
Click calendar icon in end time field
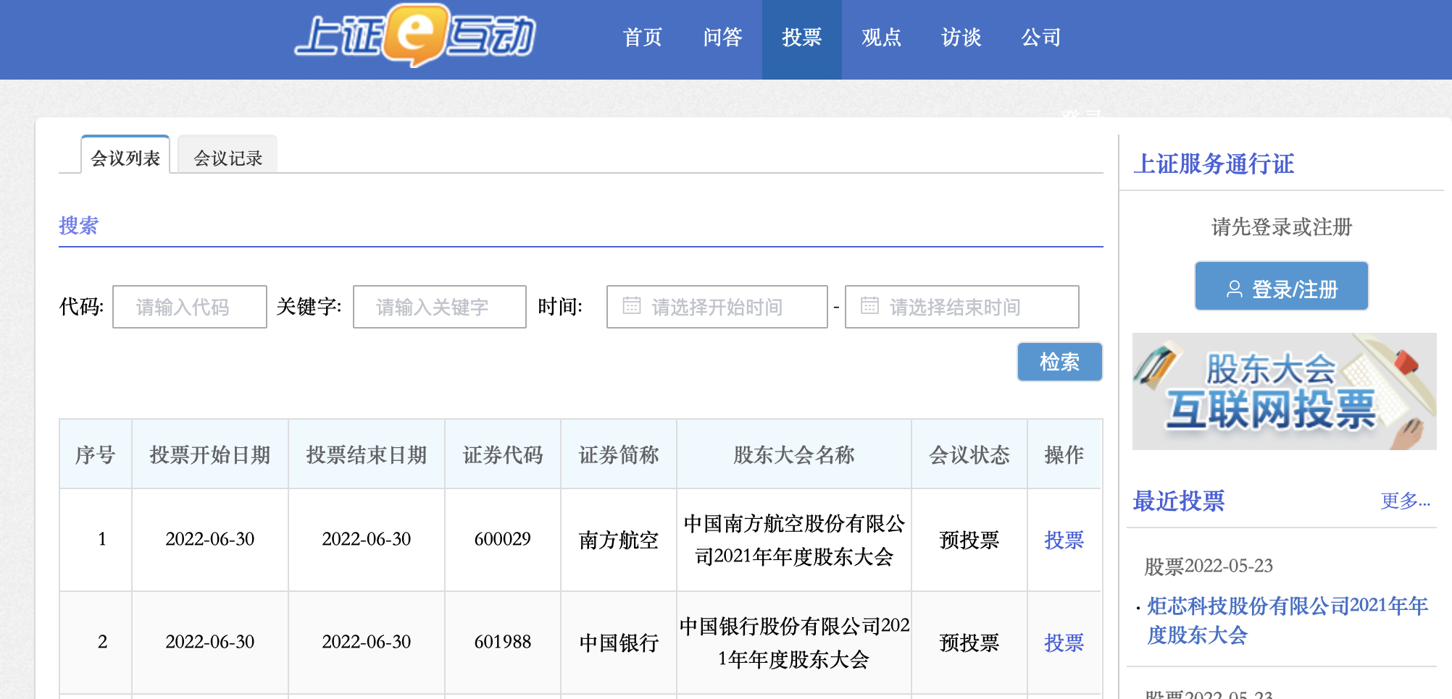[x=869, y=306]
